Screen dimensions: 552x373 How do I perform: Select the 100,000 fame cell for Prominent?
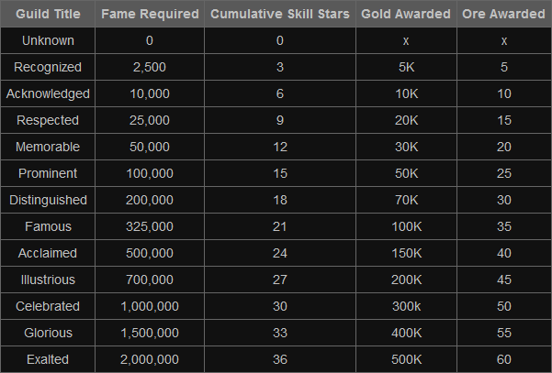(149, 174)
